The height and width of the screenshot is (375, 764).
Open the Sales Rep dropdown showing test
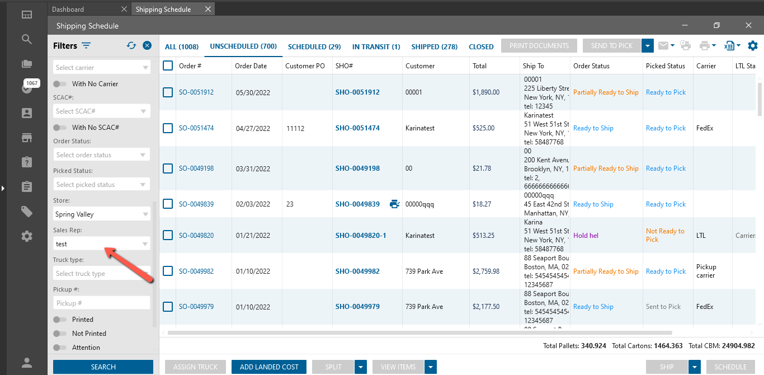point(102,243)
